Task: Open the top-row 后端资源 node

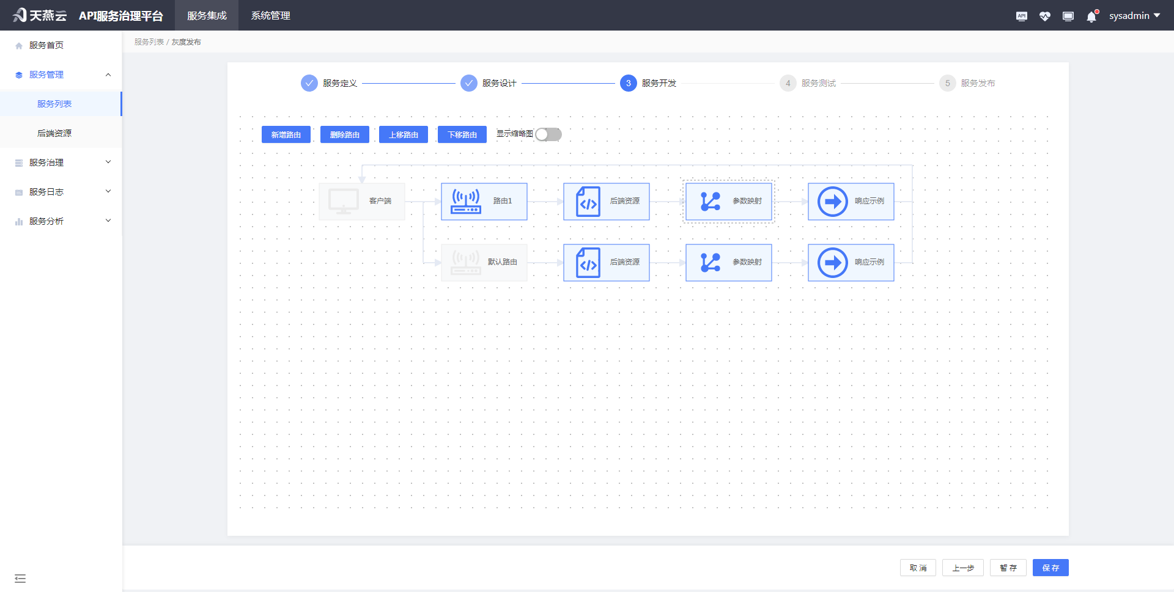Action: (606, 201)
